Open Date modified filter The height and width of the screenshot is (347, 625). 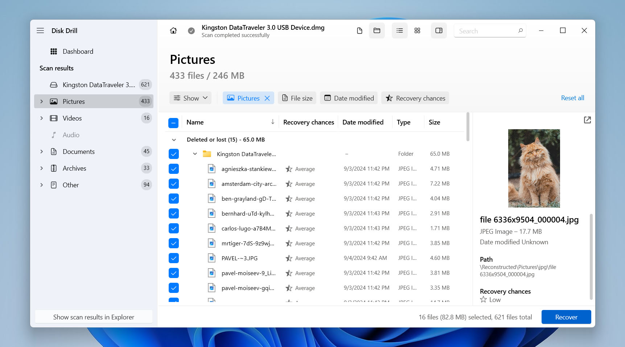[349, 98]
